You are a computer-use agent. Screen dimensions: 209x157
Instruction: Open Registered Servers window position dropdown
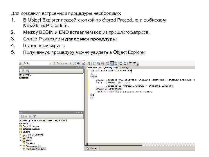(76, 67)
